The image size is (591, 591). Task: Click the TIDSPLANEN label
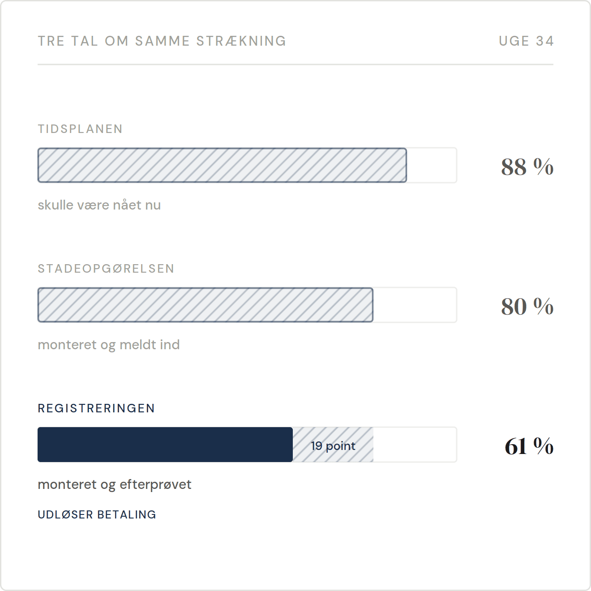coord(80,129)
